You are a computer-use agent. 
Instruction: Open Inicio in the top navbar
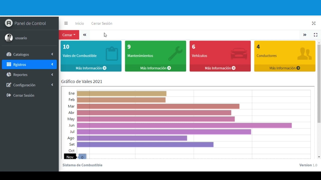(79, 23)
